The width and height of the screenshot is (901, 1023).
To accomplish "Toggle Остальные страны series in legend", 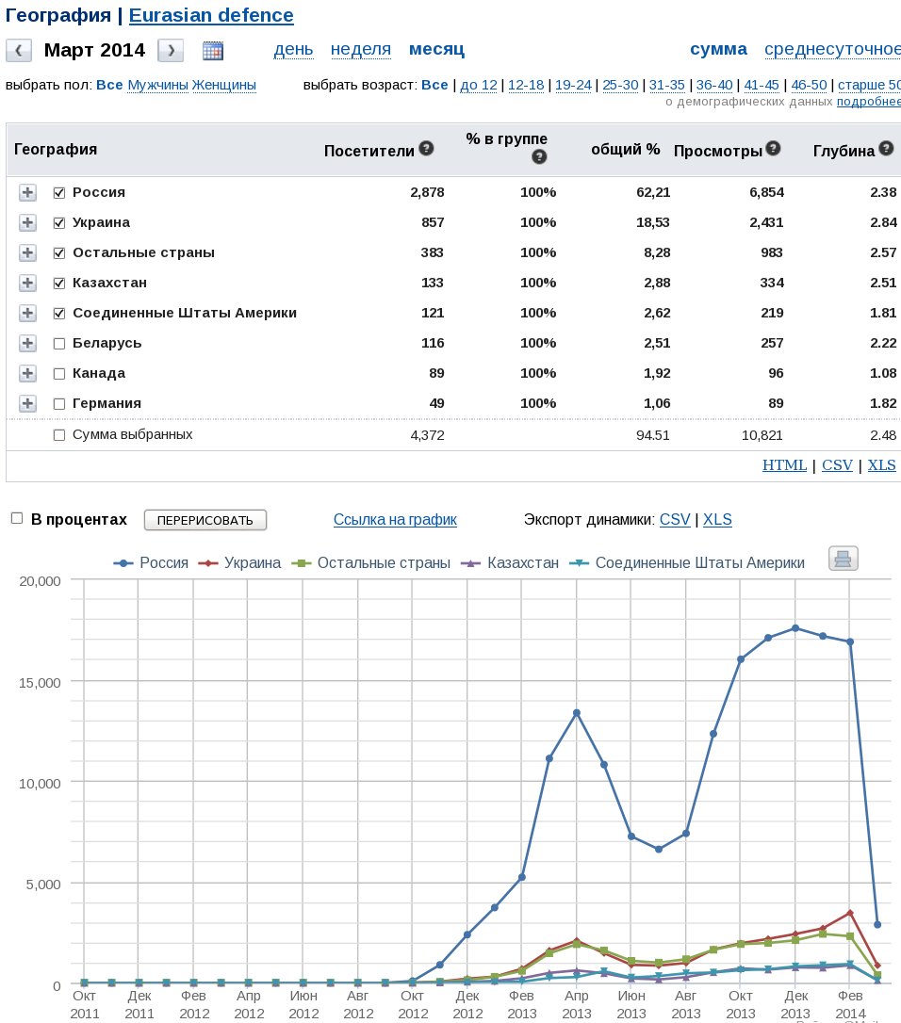I will tap(370, 563).
